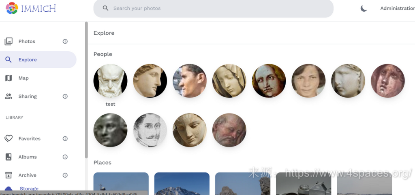Open the Archive menu item
Screen dimensions: 415x195
[28, 175]
